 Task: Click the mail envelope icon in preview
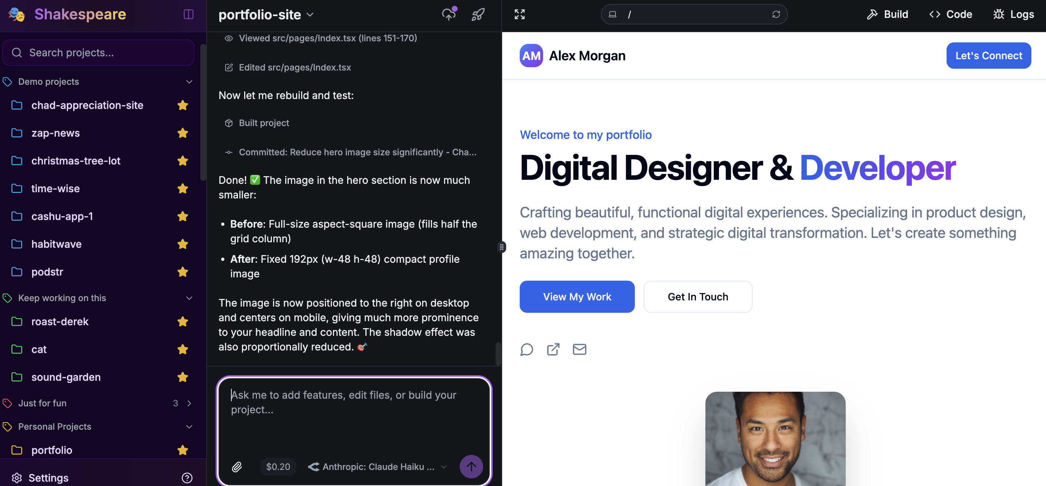[x=579, y=349]
